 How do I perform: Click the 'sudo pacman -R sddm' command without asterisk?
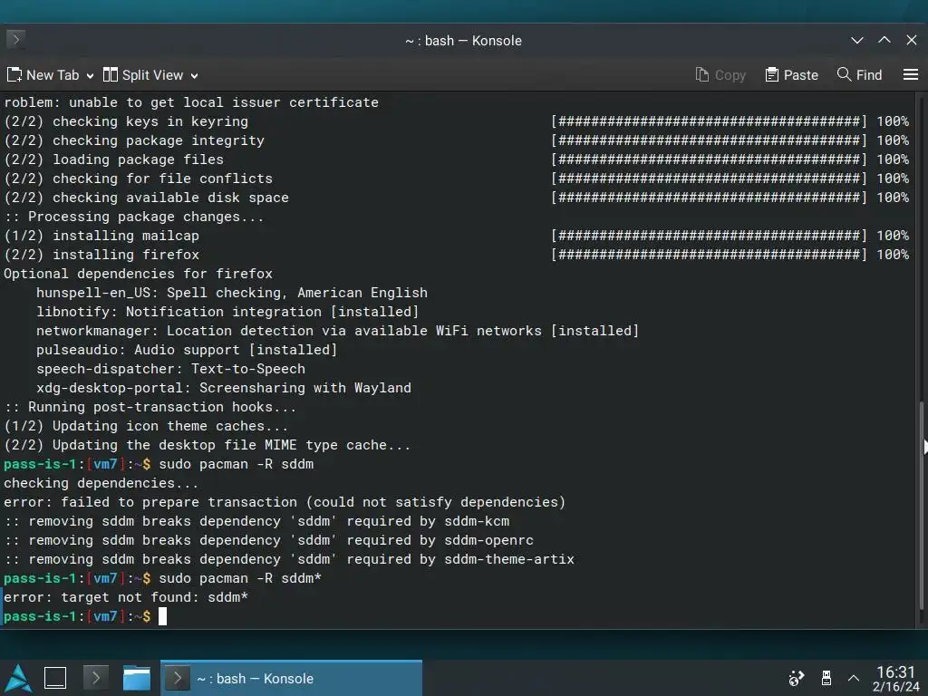pyautogui.click(x=237, y=464)
